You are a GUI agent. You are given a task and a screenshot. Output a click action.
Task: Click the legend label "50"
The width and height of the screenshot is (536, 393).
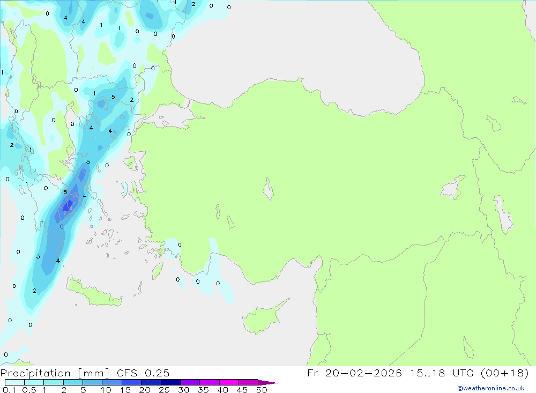click(x=262, y=390)
